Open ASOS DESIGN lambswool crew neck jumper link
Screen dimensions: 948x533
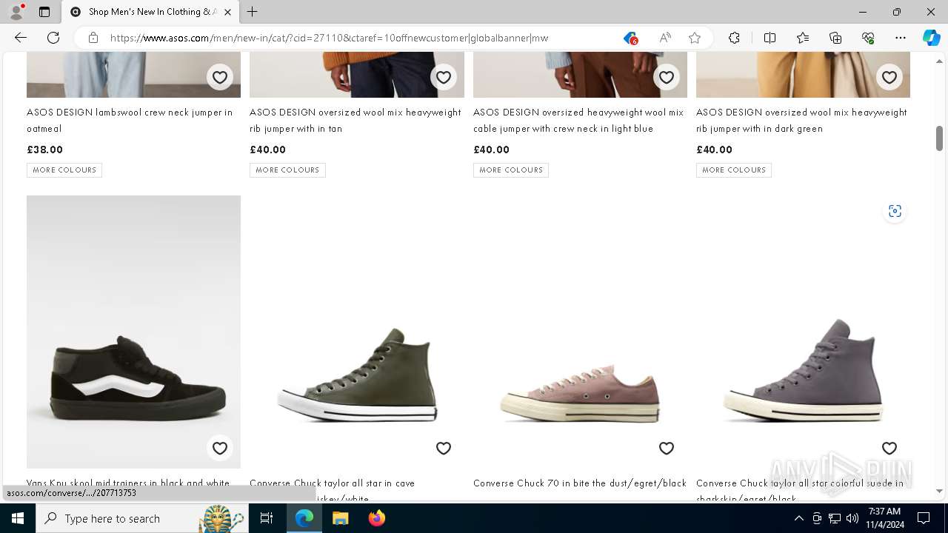[x=130, y=120]
